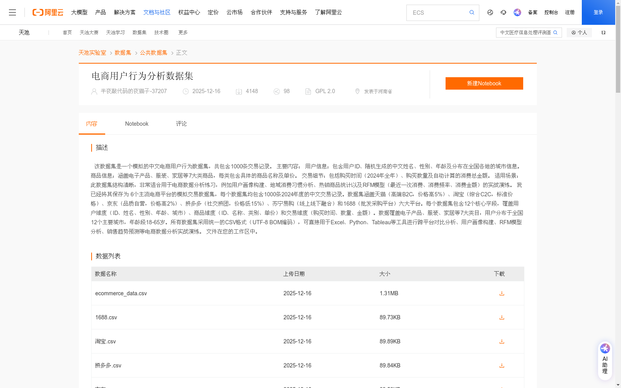Open the 权益中心 menu
Image resolution: width=621 pixels, height=388 pixels.
[x=189, y=12]
